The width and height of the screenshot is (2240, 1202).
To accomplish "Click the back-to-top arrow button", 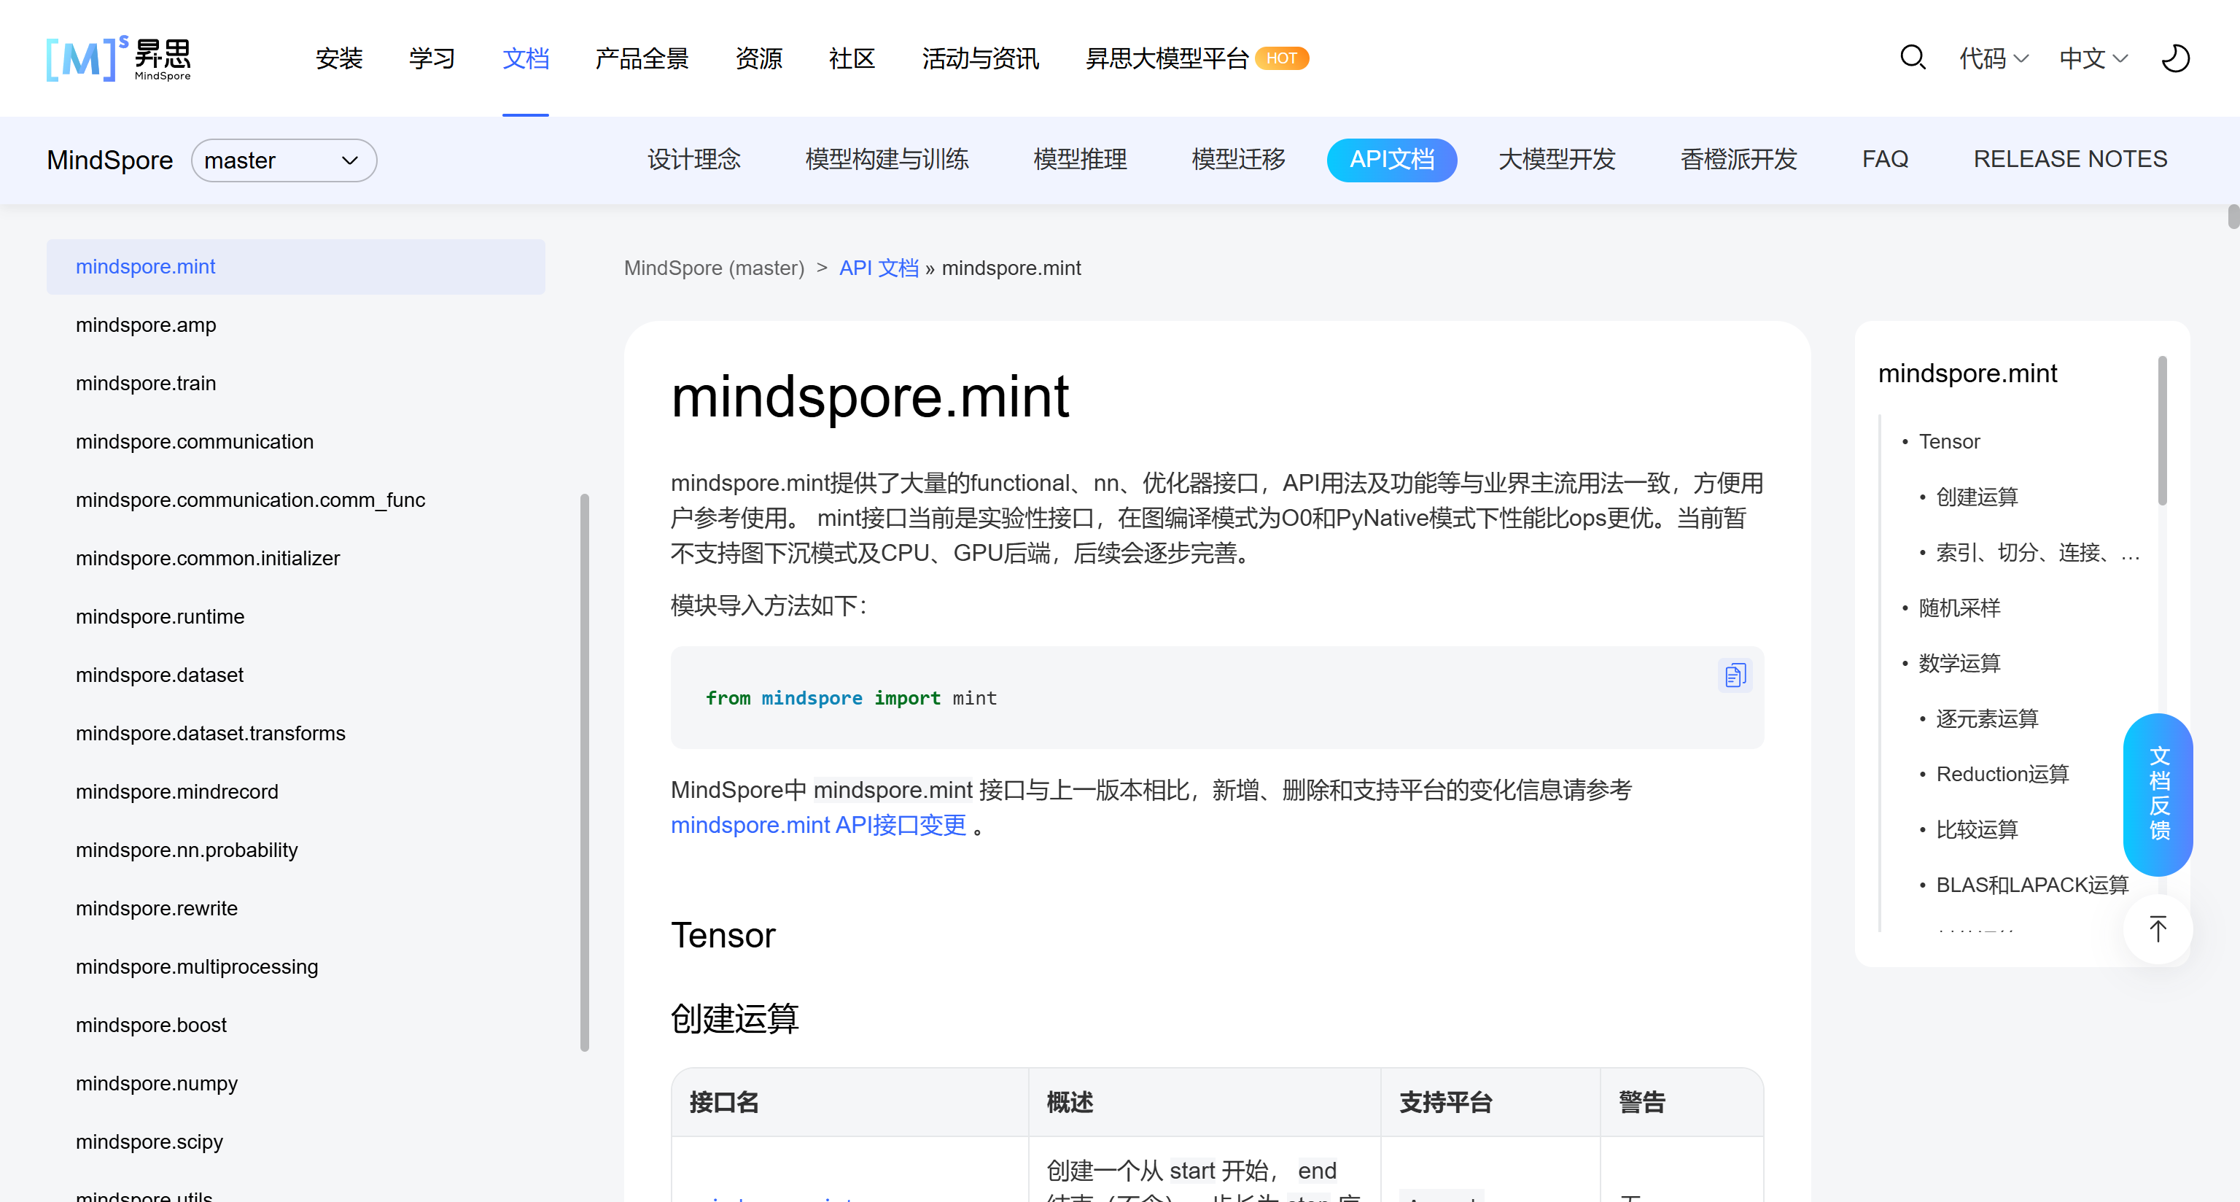I will (2158, 928).
